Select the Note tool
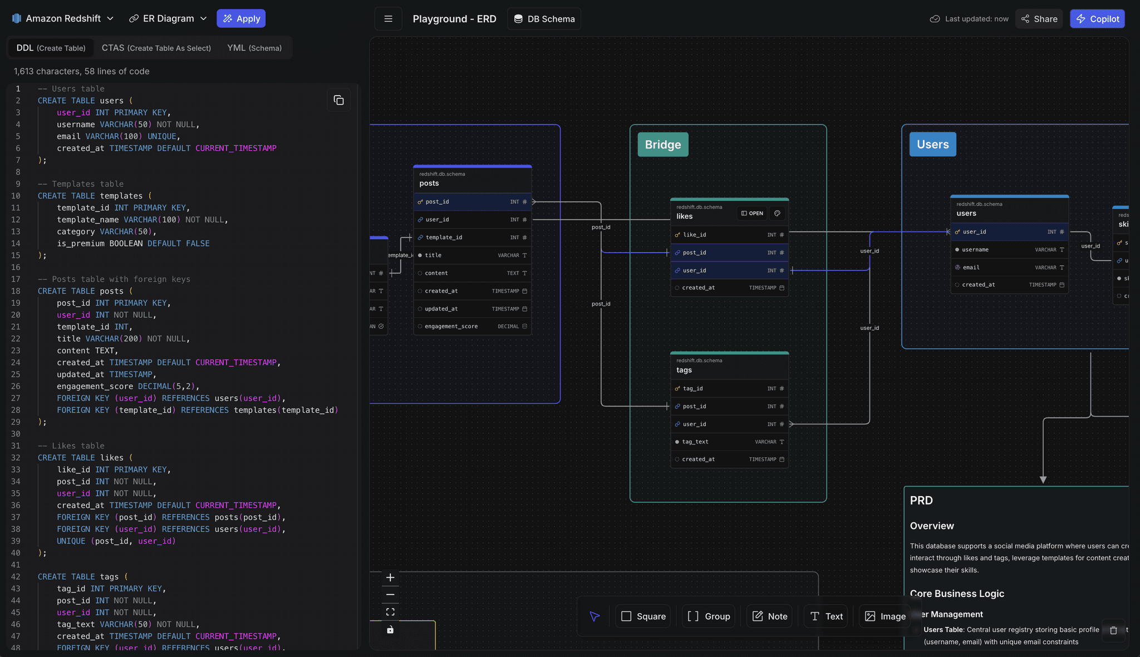The height and width of the screenshot is (657, 1140). click(x=769, y=616)
